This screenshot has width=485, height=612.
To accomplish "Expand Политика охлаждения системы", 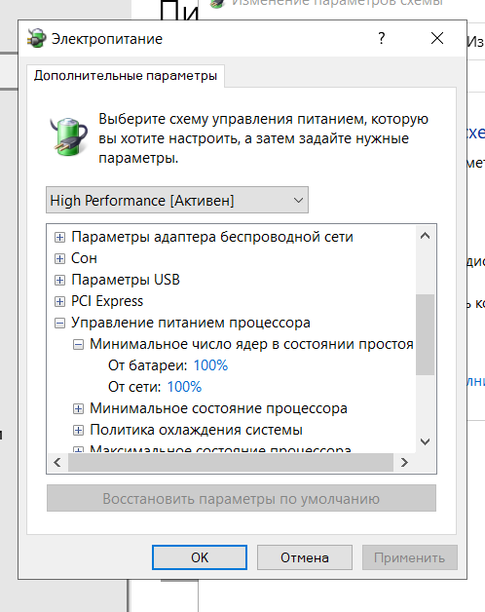I will pyautogui.click(x=79, y=430).
